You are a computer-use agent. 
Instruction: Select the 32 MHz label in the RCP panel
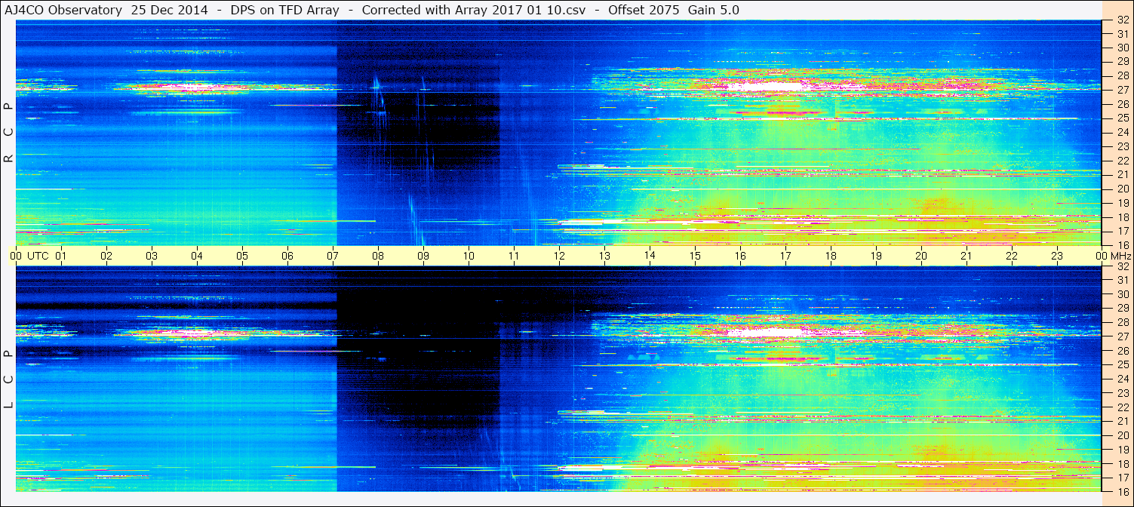point(1122,20)
